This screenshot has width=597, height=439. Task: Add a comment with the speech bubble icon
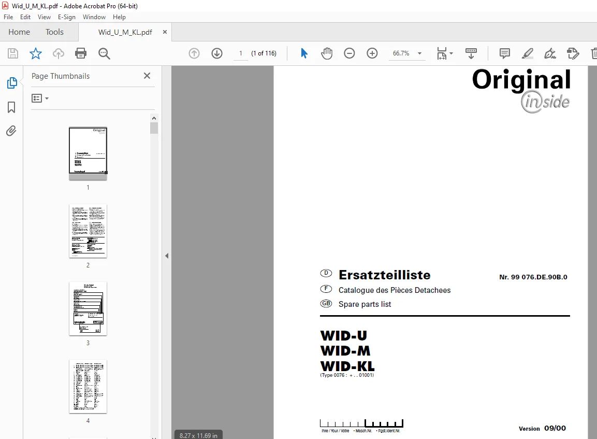[504, 53]
